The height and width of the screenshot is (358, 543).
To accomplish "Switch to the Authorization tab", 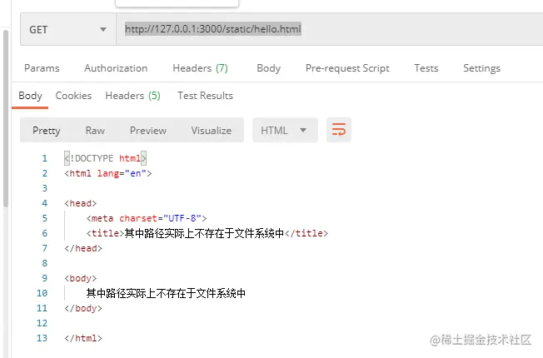I will click(x=116, y=68).
